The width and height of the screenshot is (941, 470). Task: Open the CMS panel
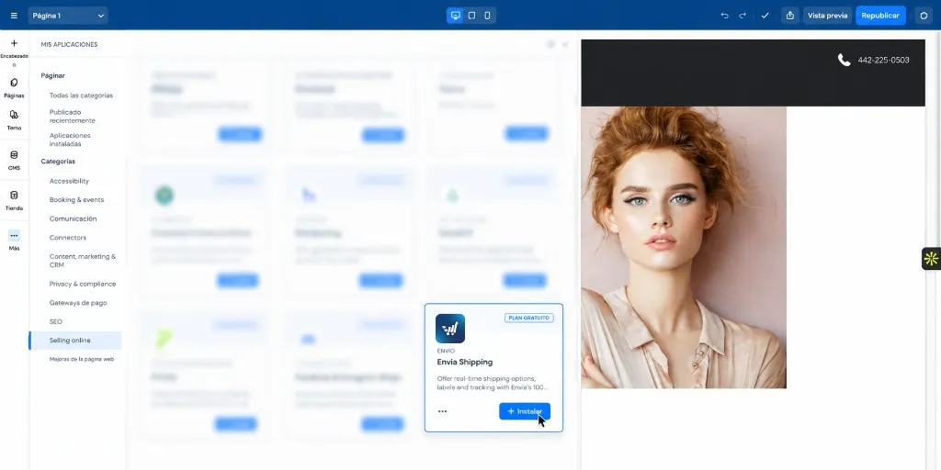click(x=15, y=160)
